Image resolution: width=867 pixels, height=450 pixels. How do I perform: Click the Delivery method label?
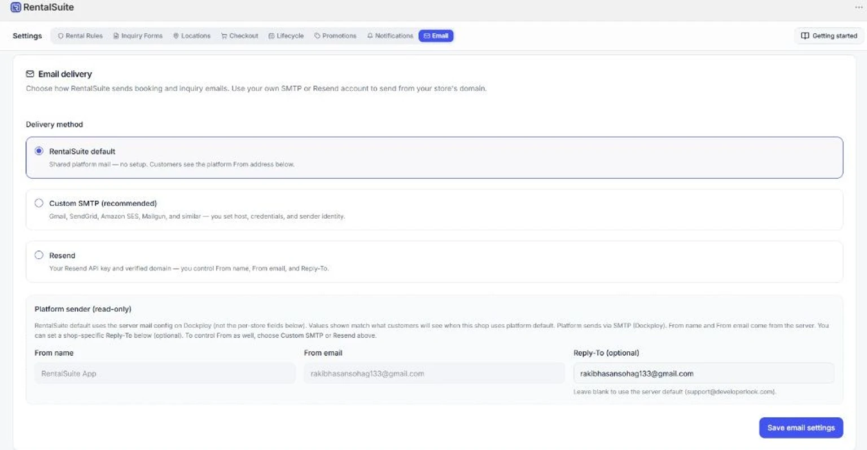click(54, 124)
